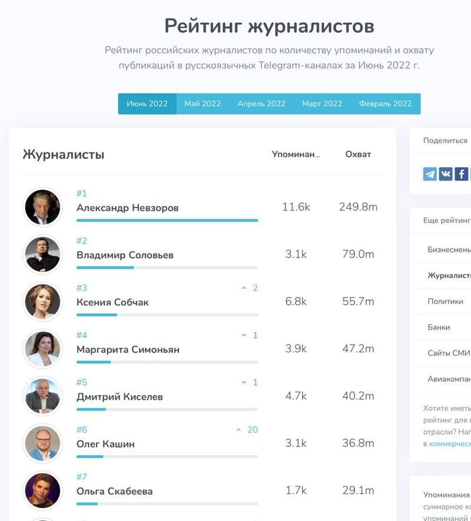This screenshot has width=471, height=521.
Task: Open the Сайты СМИ rating
Action: click(449, 353)
